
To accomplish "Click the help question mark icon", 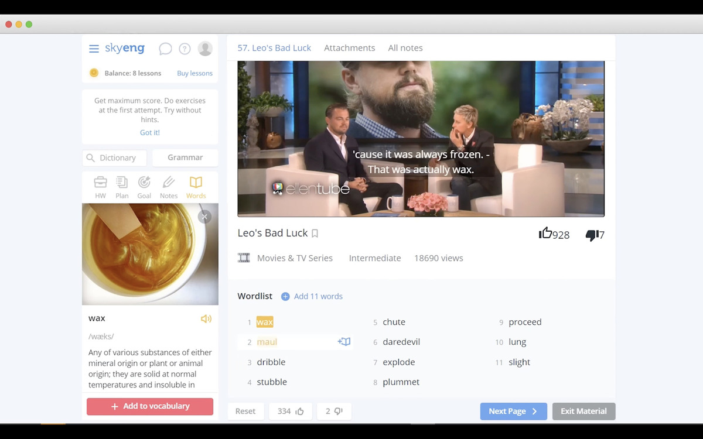I will pyautogui.click(x=185, y=49).
